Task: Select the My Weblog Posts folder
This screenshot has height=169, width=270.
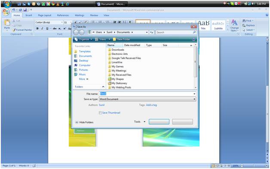Action: tap(120, 88)
